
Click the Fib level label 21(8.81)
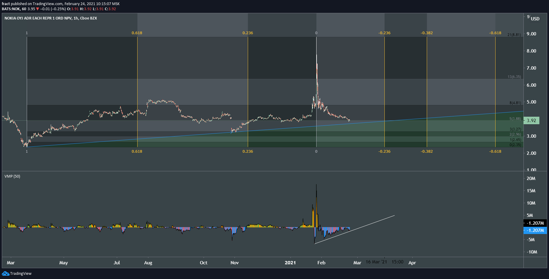tap(514, 35)
